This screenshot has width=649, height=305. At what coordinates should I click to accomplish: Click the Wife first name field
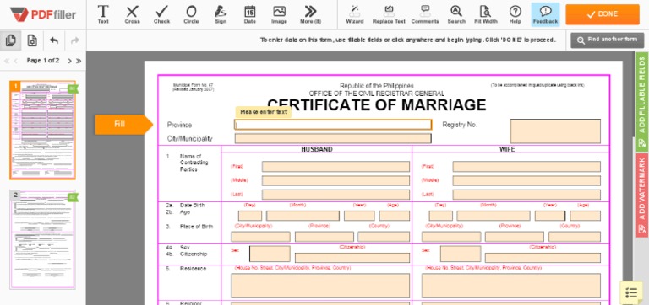526,167
